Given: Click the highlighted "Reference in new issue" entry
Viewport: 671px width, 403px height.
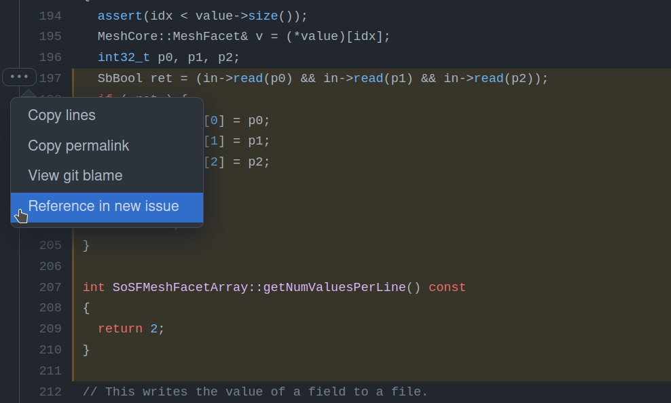Looking at the screenshot, I should click(103, 206).
